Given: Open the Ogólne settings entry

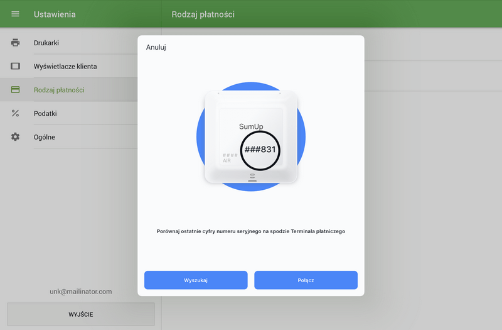Looking at the screenshot, I should point(45,137).
